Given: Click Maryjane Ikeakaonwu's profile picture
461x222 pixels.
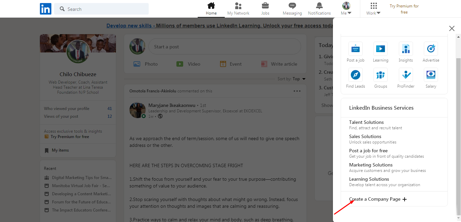Looking at the screenshot, I should tap(138, 110).
